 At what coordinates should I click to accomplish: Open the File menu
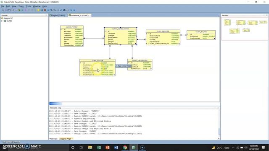click(3, 6)
